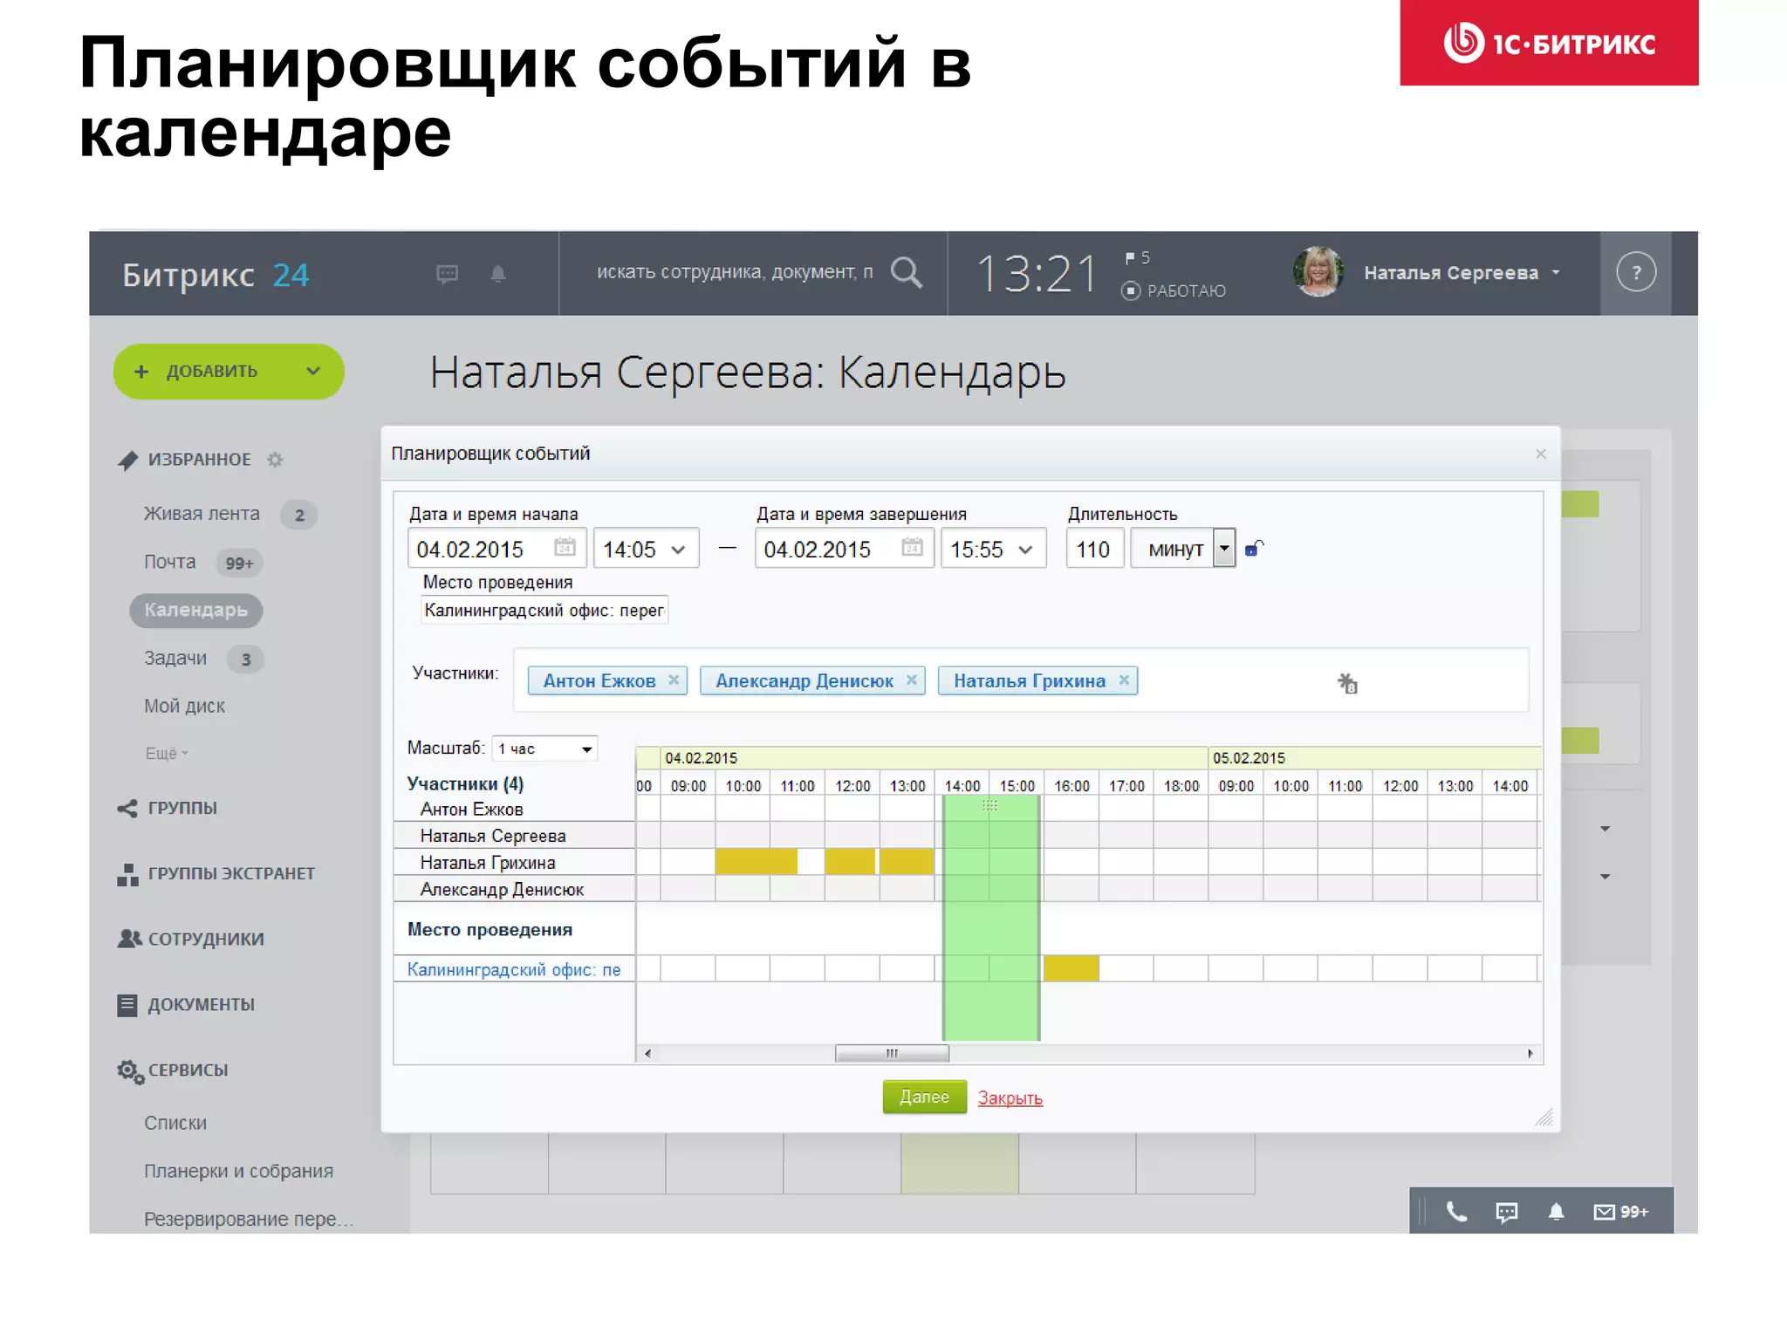Click the bell icon in the bottom bar
The width and height of the screenshot is (1787, 1340).
pos(1556,1211)
